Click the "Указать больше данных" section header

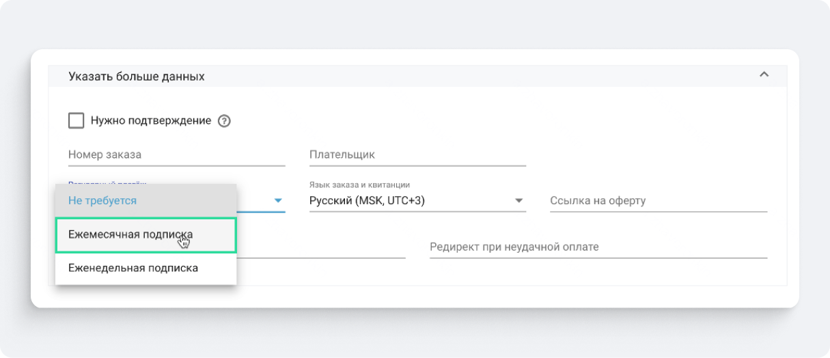[x=137, y=77]
